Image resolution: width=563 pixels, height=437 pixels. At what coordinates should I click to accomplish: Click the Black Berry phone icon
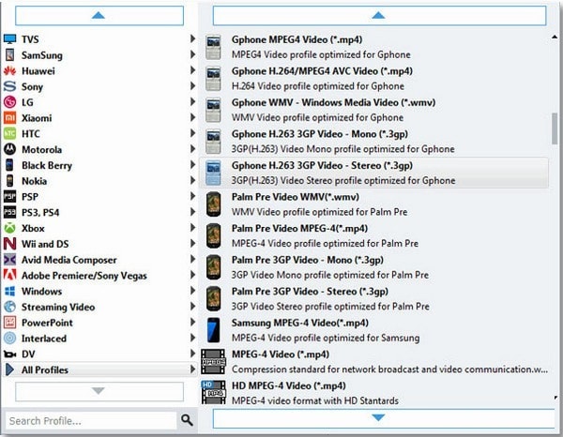point(9,165)
